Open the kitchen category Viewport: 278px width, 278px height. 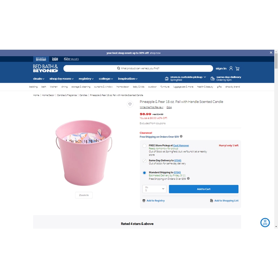point(54,87)
